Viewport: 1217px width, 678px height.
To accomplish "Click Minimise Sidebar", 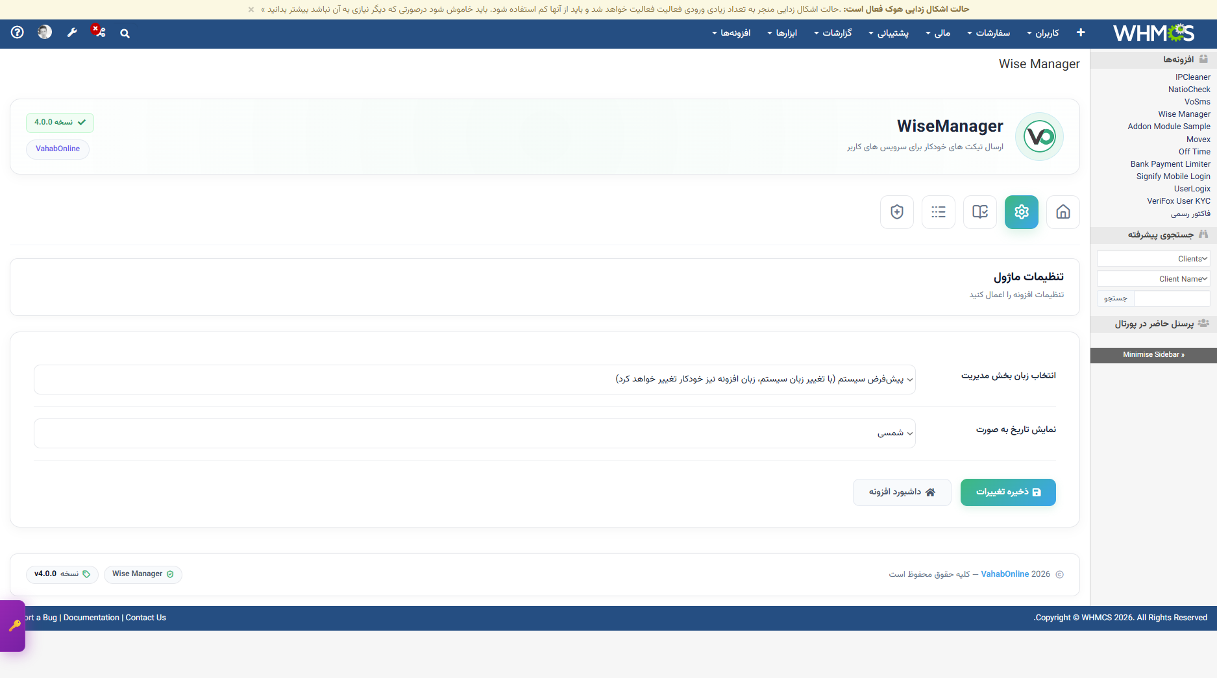I will point(1153,355).
